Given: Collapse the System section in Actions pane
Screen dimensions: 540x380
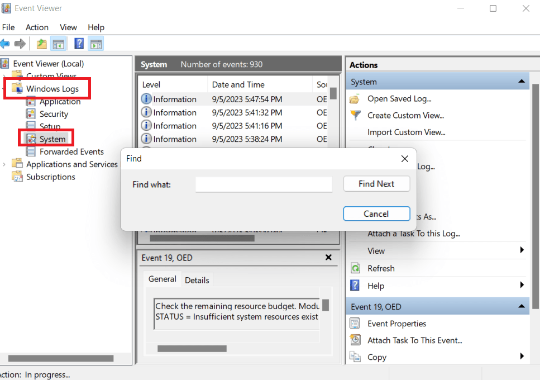Looking at the screenshot, I should point(522,81).
